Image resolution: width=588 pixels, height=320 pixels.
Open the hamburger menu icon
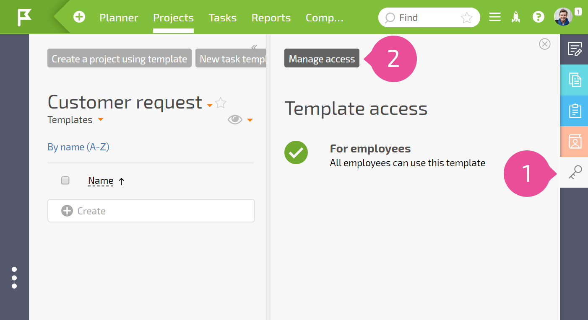point(495,17)
